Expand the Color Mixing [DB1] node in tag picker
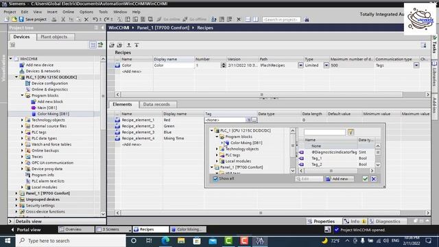Screen dimensions: 439x247 222,143
